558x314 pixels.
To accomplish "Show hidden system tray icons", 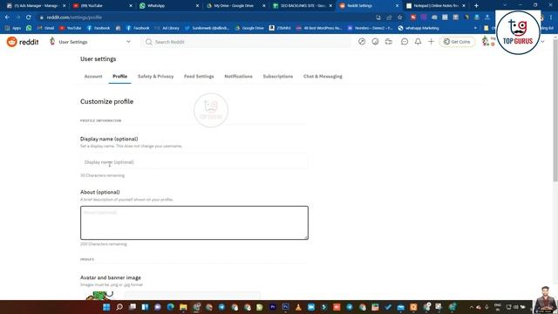I will click(x=472, y=307).
